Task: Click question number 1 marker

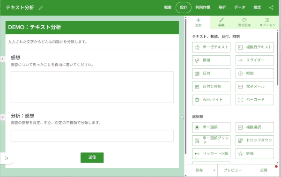Action: [2, 59]
